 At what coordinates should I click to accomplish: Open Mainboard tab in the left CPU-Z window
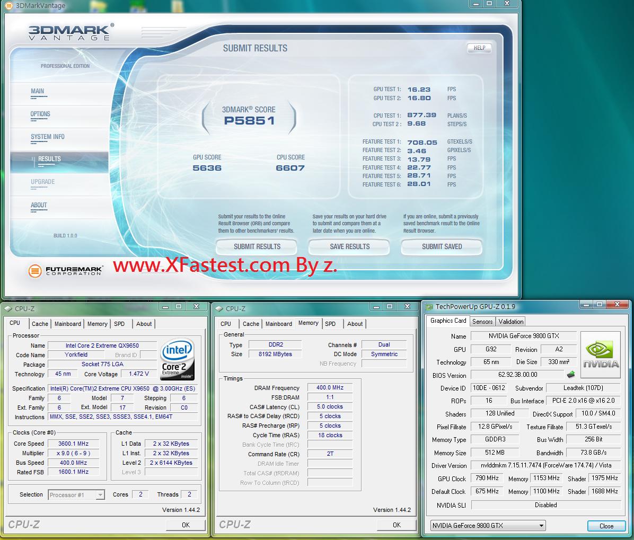68,324
